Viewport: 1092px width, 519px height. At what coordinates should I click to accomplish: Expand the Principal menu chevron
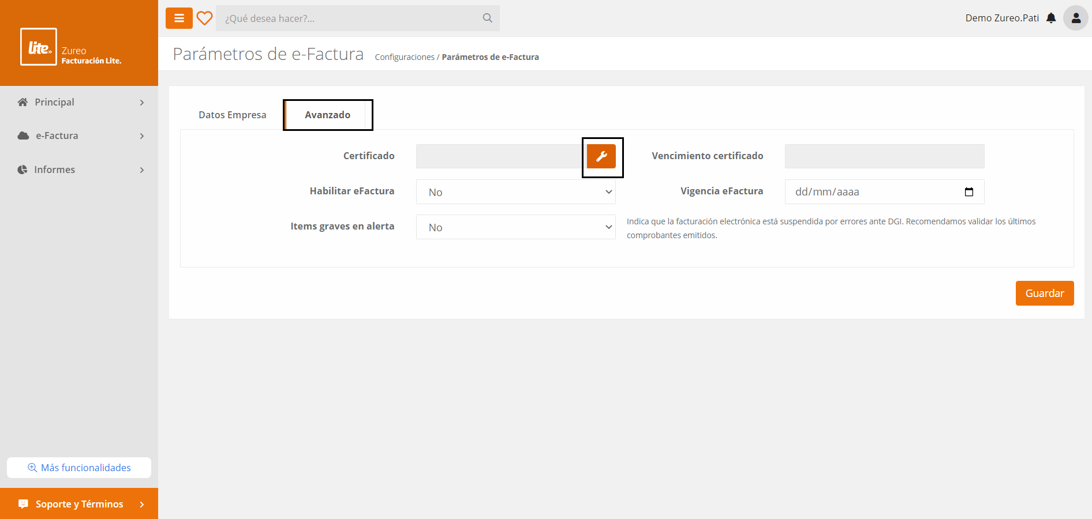(142, 103)
